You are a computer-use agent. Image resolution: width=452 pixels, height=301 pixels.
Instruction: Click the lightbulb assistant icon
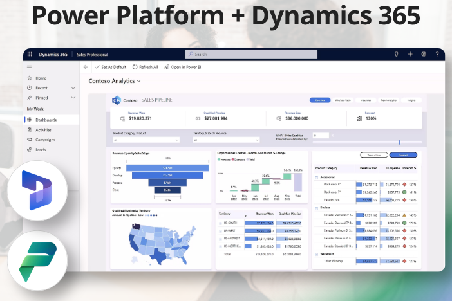pos(397,54)
